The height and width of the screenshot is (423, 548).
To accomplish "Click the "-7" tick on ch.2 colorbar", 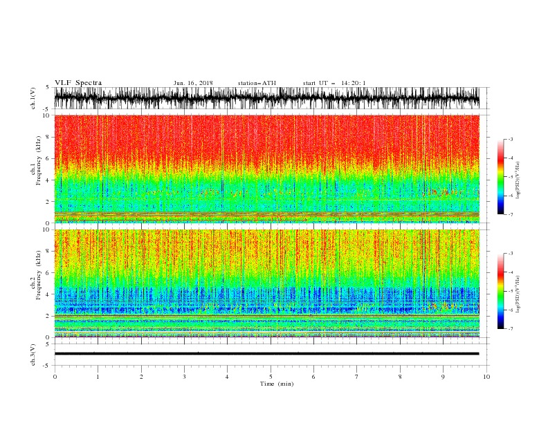I will point(510,329).
